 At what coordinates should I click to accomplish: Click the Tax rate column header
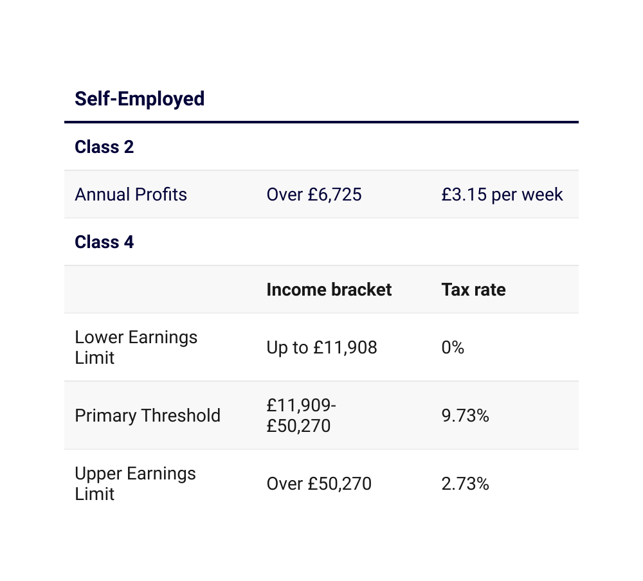coord(473,290)
